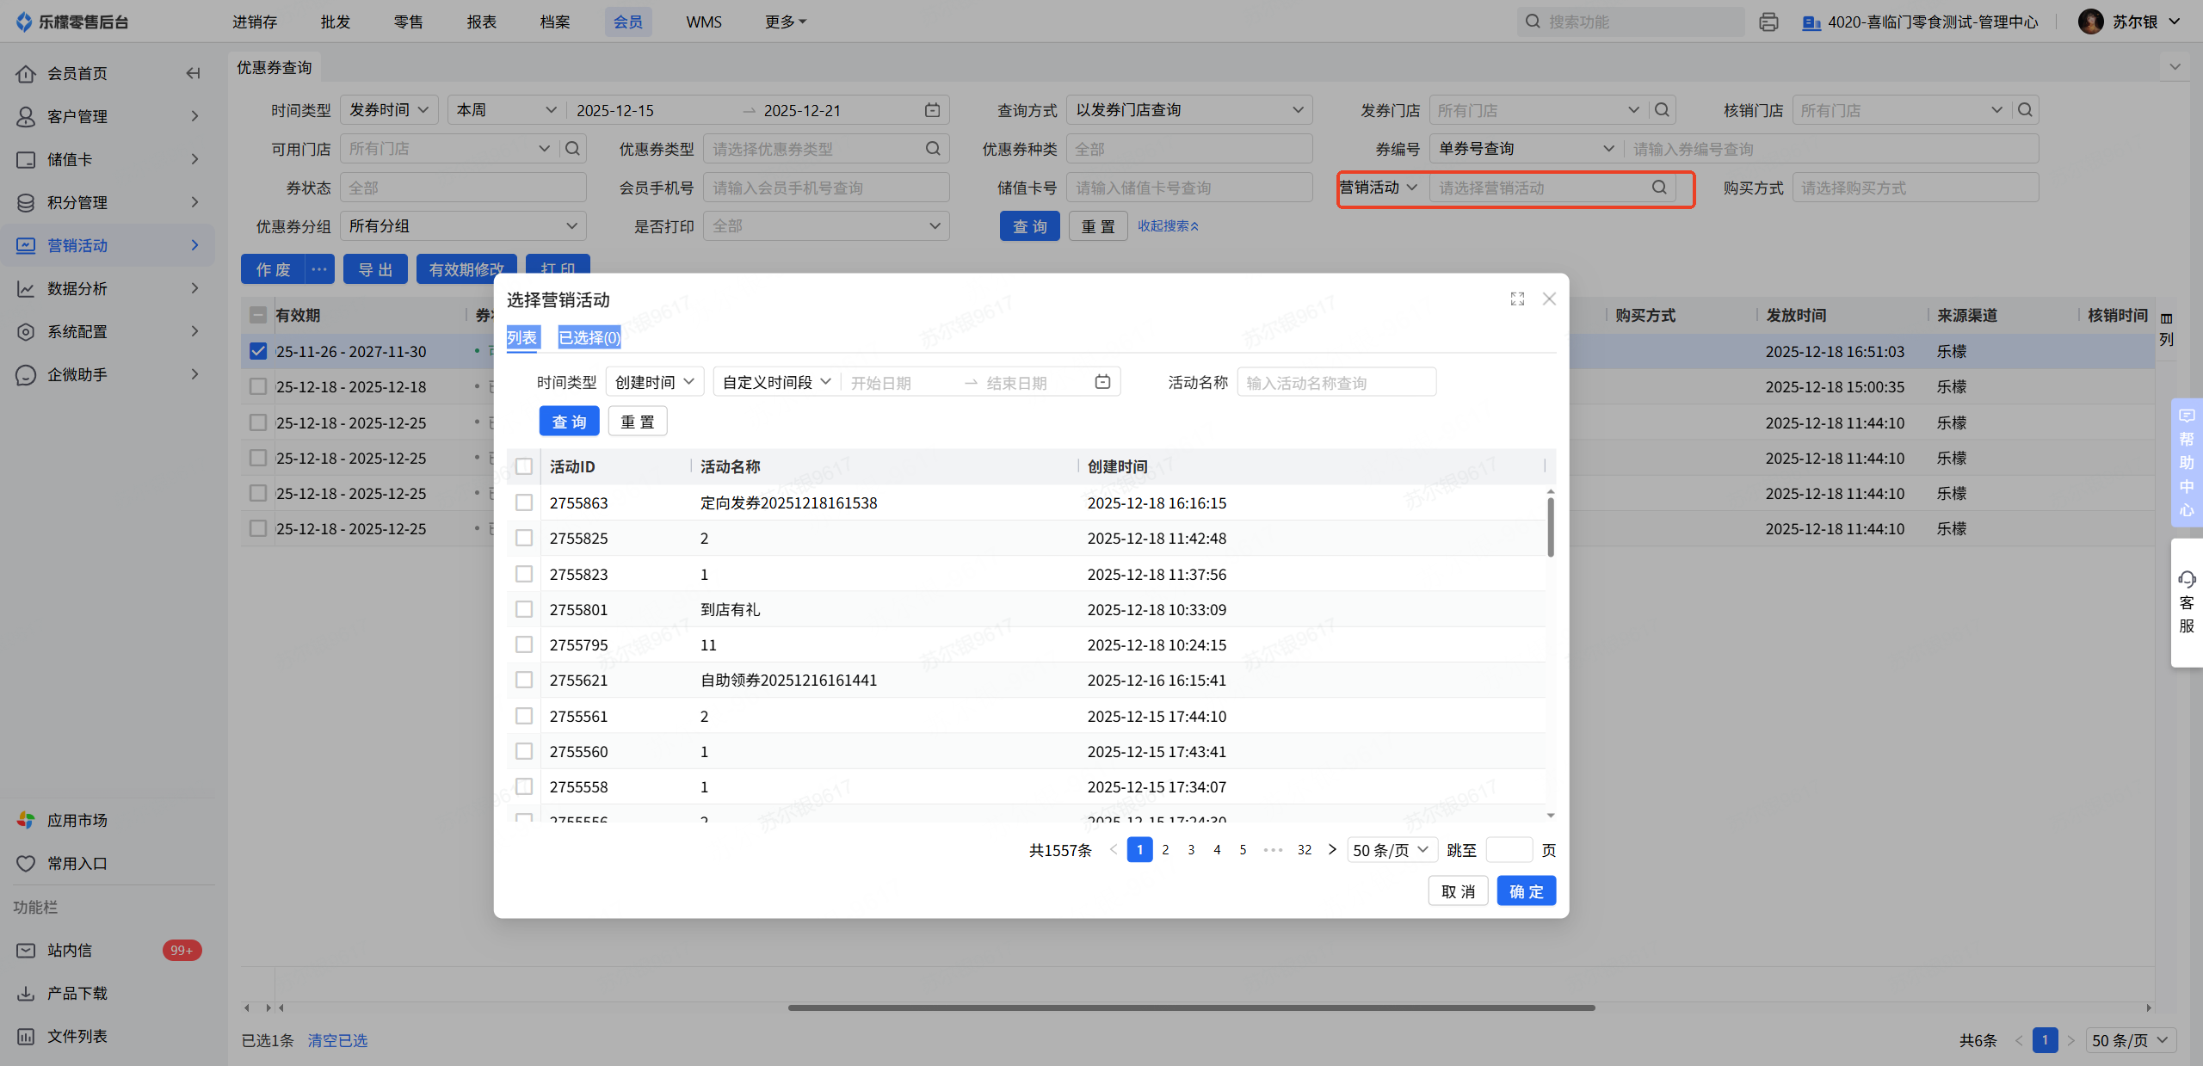Click the fullscreen expand icon in dialog
Image resolution: width=2203 pixels, height=1066 pixels.
[x=1517, y=299]
